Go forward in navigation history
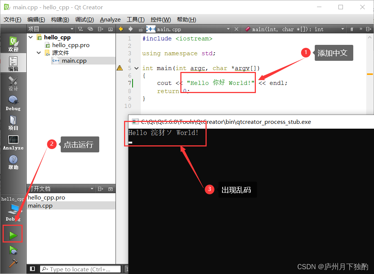This screenshot has width=374, height=274. (130, 29)
